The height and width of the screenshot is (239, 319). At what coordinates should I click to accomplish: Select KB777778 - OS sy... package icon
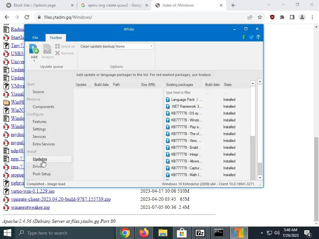(x=168, y=113)
